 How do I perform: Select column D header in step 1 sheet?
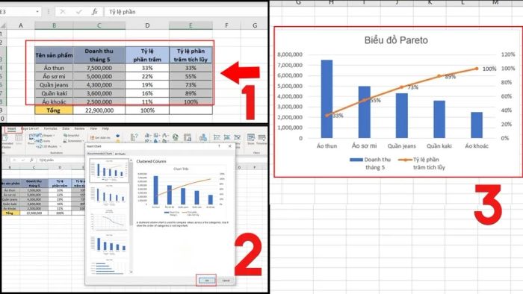click(147, 25)
